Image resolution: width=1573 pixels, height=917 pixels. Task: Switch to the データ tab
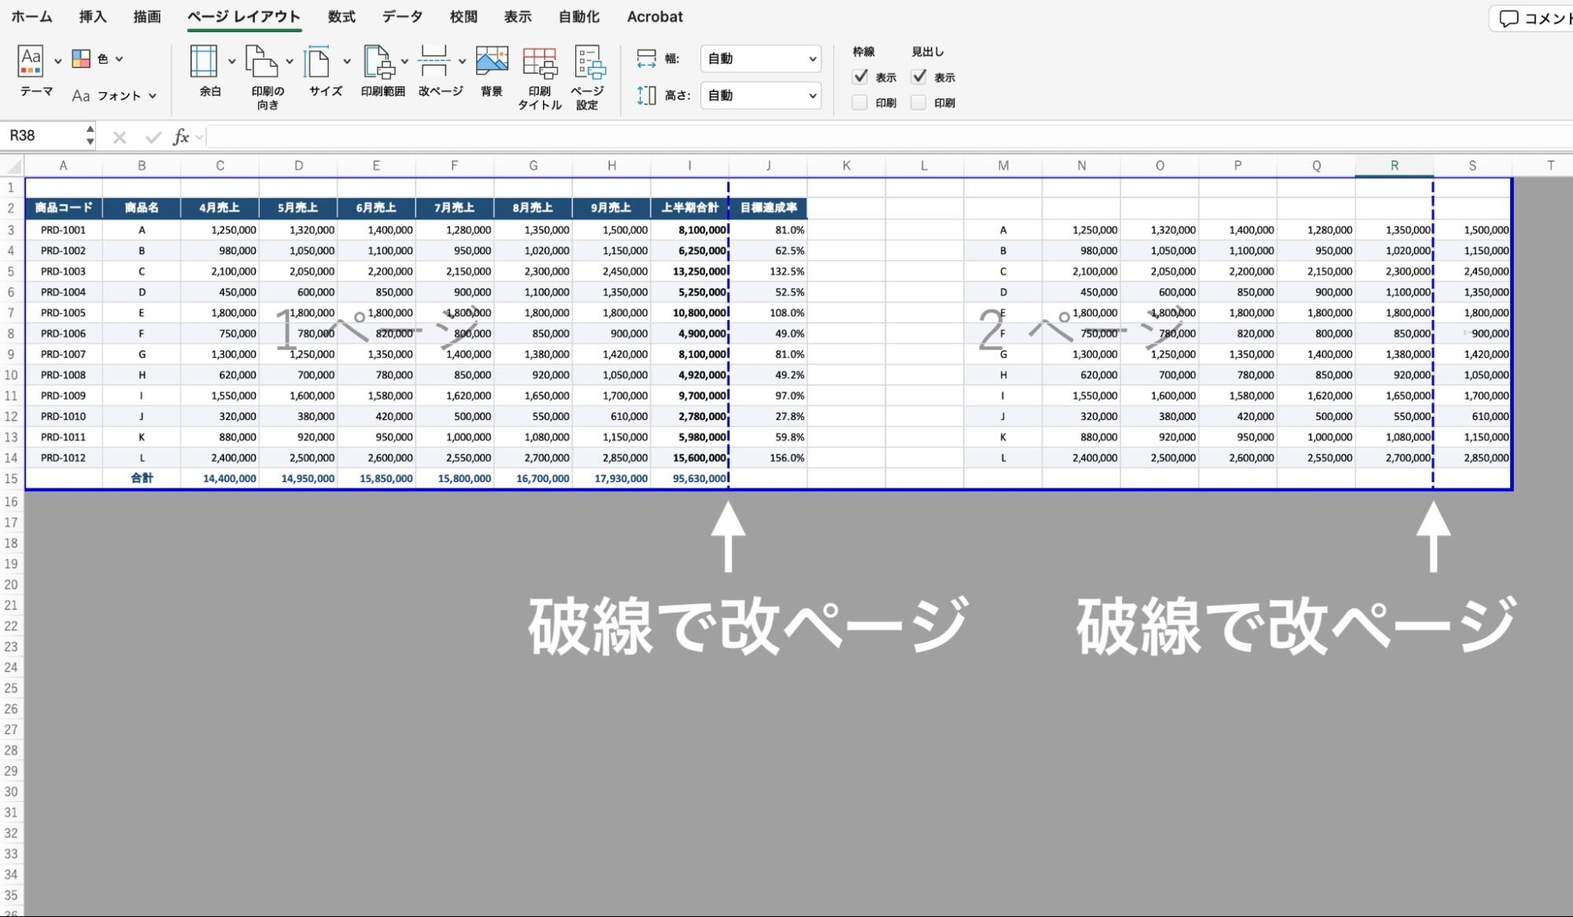[x=403, y=17]
